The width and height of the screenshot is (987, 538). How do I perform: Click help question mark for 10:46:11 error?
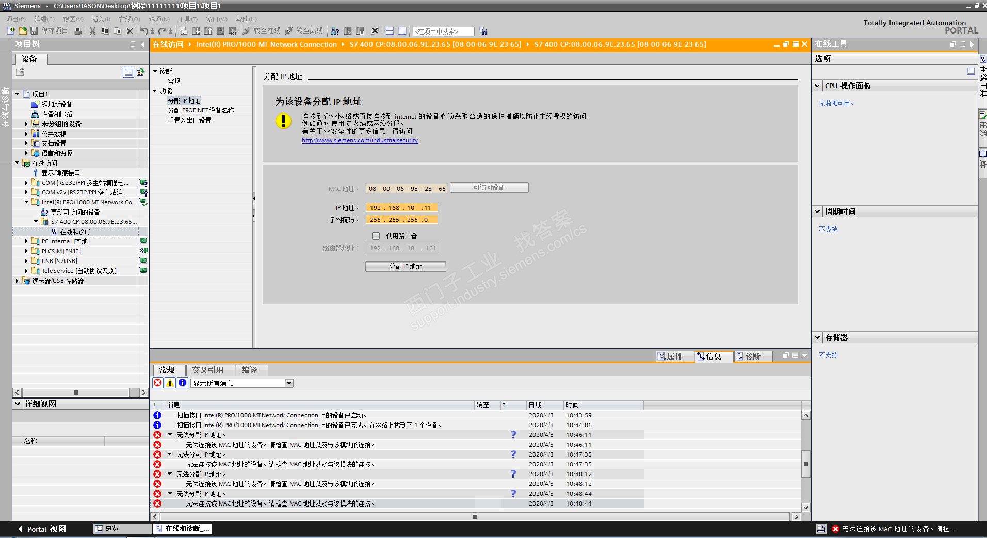coord(513,435)
